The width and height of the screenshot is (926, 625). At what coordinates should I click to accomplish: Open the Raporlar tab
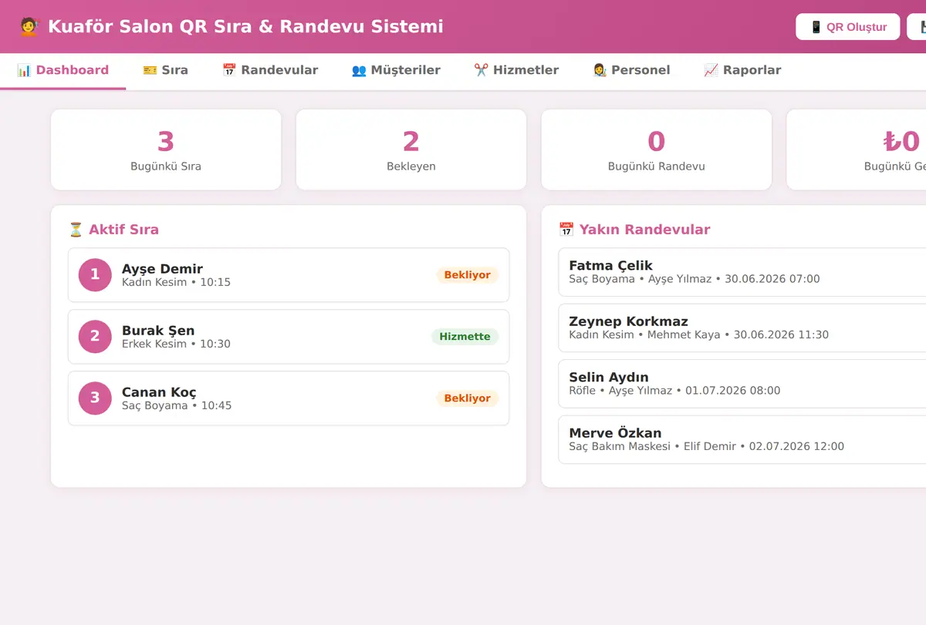[x=742, y=70]
